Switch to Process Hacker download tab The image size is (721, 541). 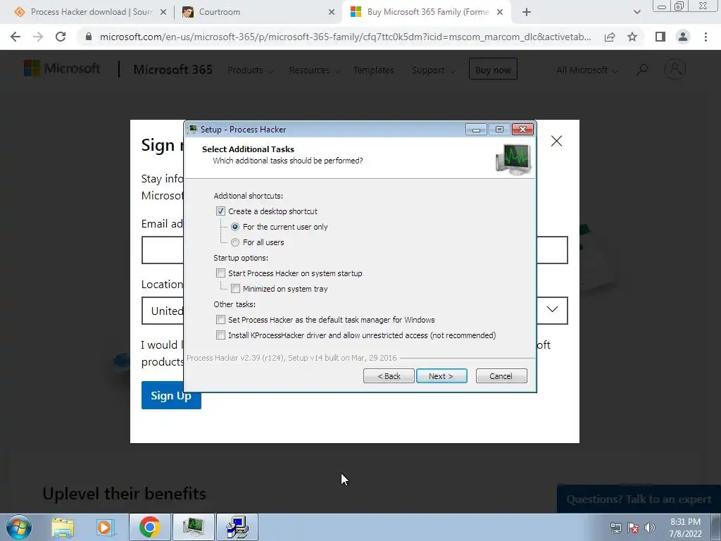click(x=90, y=12)
